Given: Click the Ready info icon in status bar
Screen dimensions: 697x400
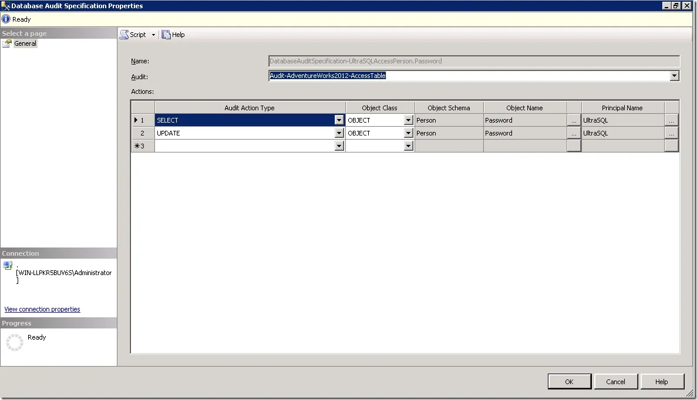Looking at the screenshot, I should coord(6,19).
